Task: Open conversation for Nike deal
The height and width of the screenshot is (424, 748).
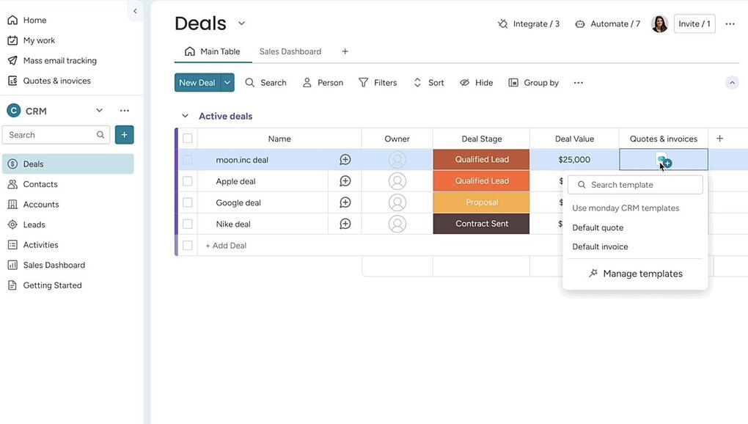Action: 345,224
